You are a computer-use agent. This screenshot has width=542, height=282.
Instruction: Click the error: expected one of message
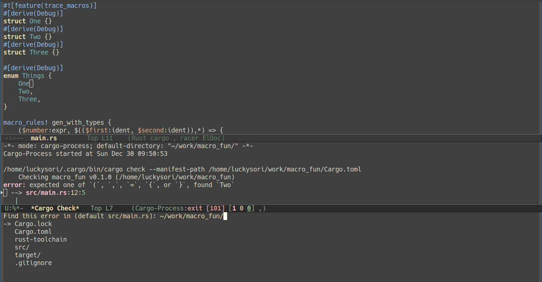point(119,185)
